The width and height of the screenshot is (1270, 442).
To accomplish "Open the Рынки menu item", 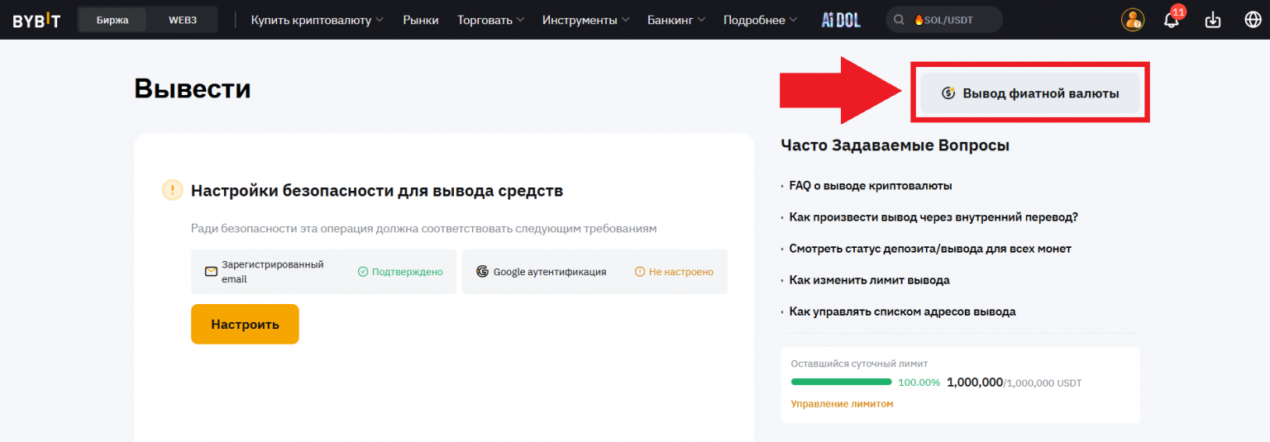I will point(421,20).
